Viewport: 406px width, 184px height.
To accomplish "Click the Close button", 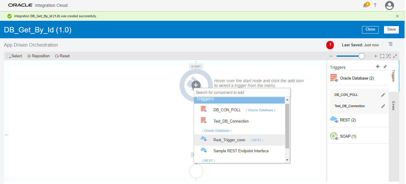I will coord(370,29).
